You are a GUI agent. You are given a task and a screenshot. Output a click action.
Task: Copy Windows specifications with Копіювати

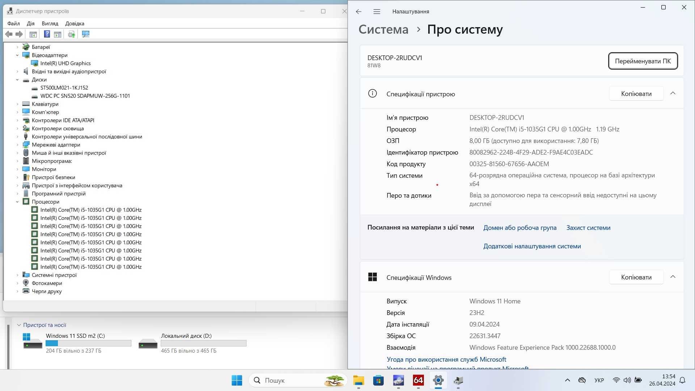[636, 277]
